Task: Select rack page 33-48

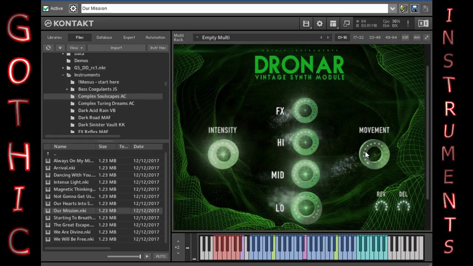Action: 375,37
